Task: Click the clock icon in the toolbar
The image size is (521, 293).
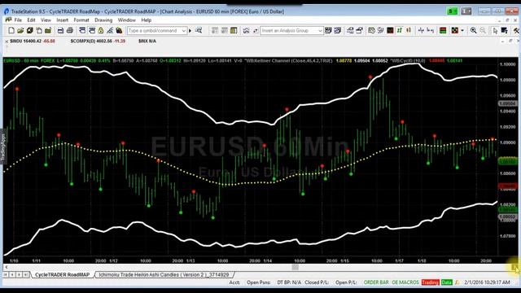Action: click(371, 31)
